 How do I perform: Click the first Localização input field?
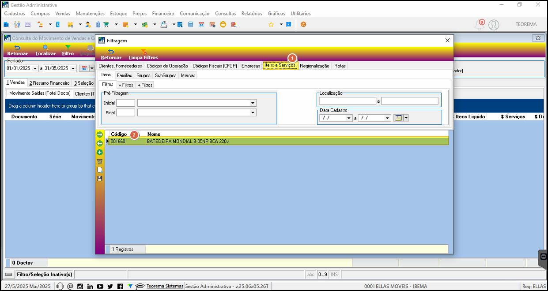(x=348, y=101)
